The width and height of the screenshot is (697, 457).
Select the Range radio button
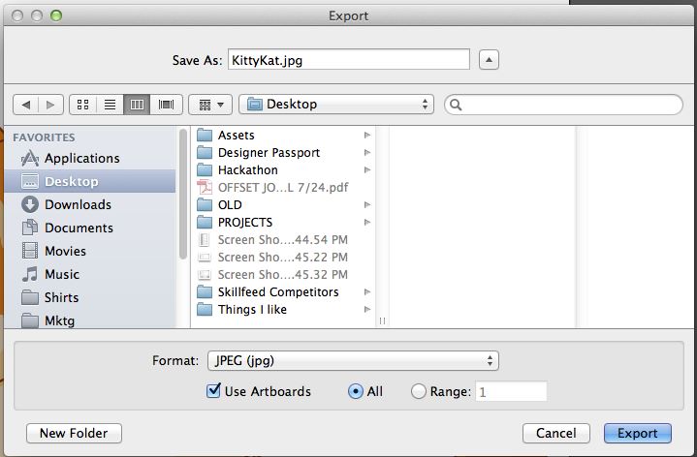click(x=418, y=391)
